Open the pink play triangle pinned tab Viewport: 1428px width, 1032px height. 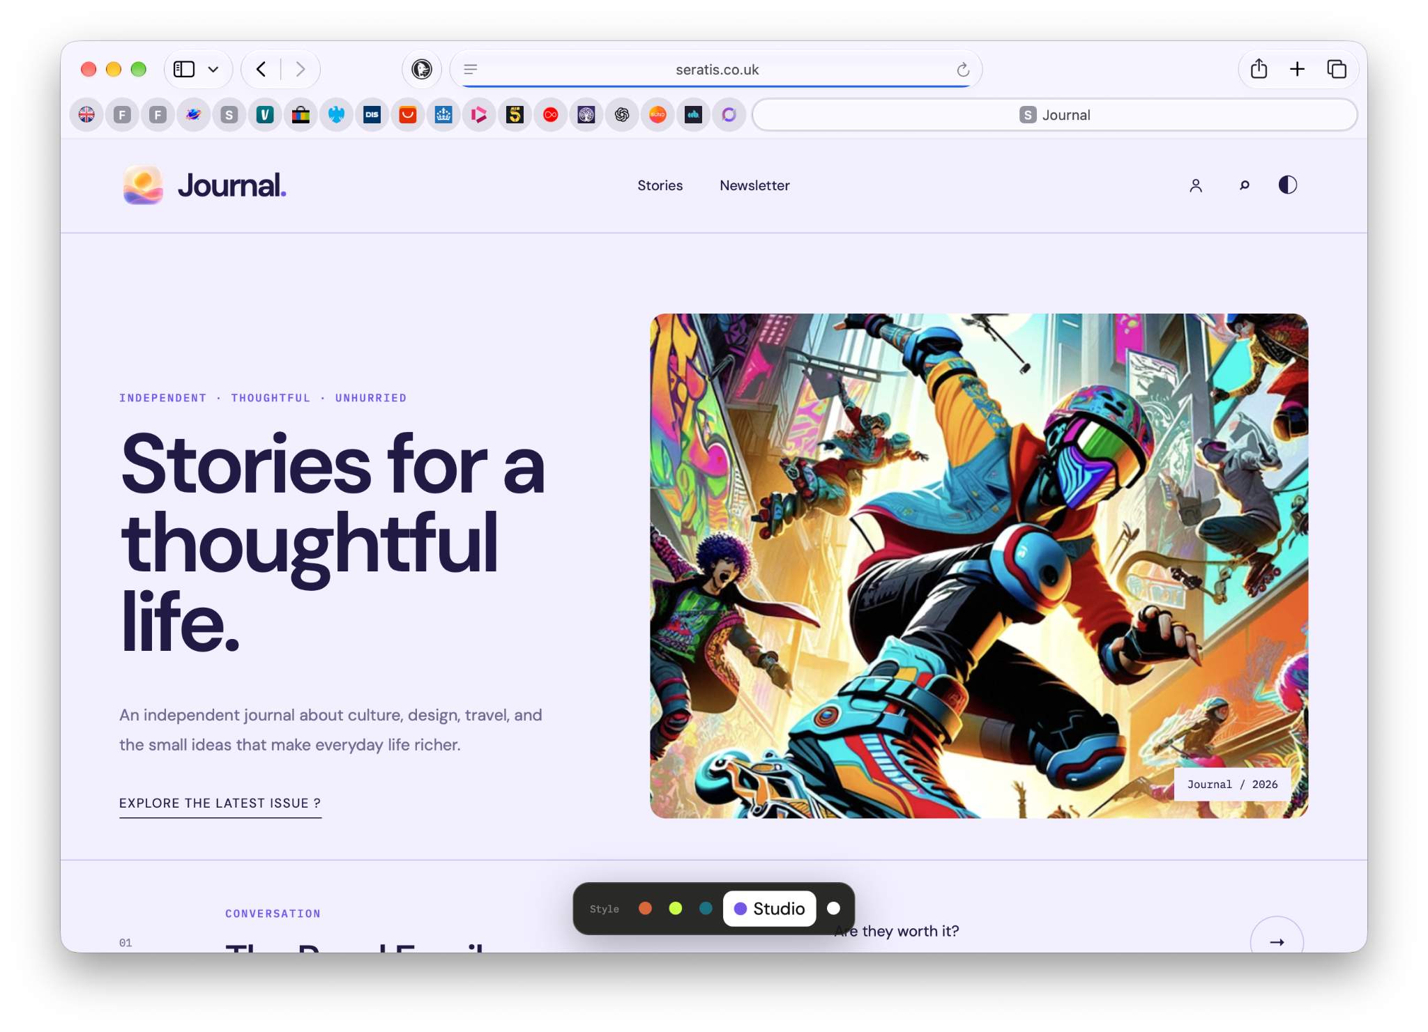click(x=479, y=115)
